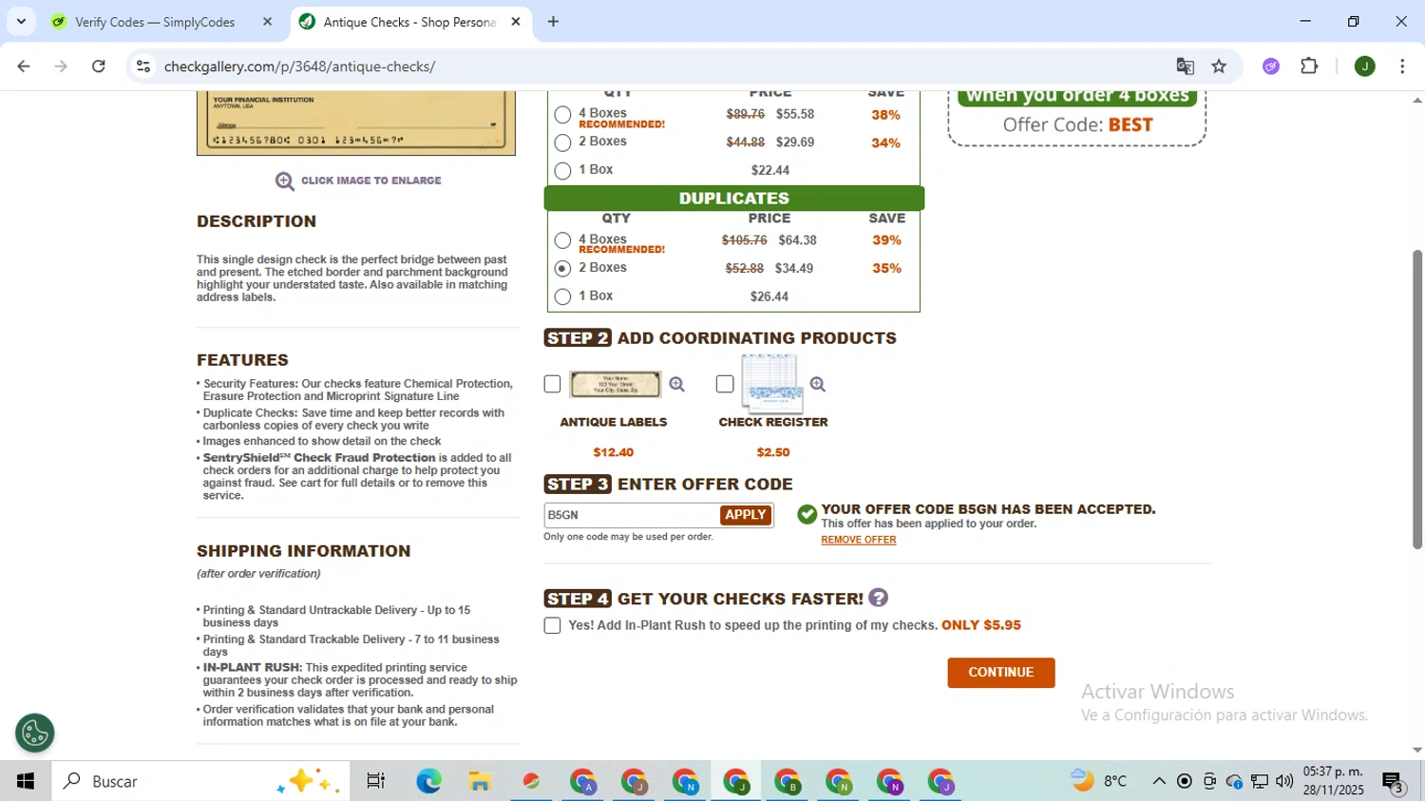This screenshot has height=801, width=1425.
Task: Open the Chrome three-dot menu
Action: click(x=1402, y=67)
